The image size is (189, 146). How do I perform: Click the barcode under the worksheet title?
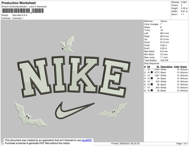pos(23,11)
